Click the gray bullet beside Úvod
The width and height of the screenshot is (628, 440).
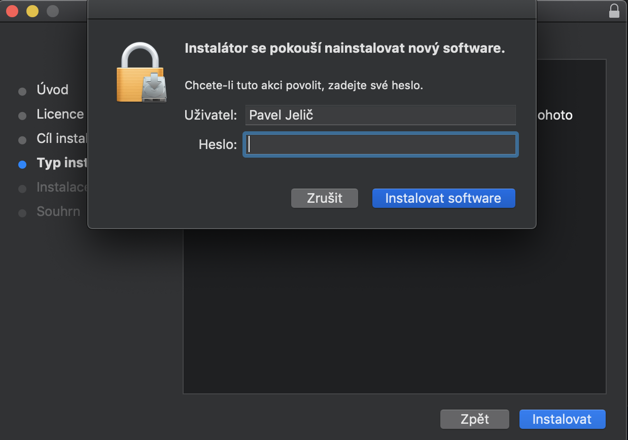[x=22, y=92]
